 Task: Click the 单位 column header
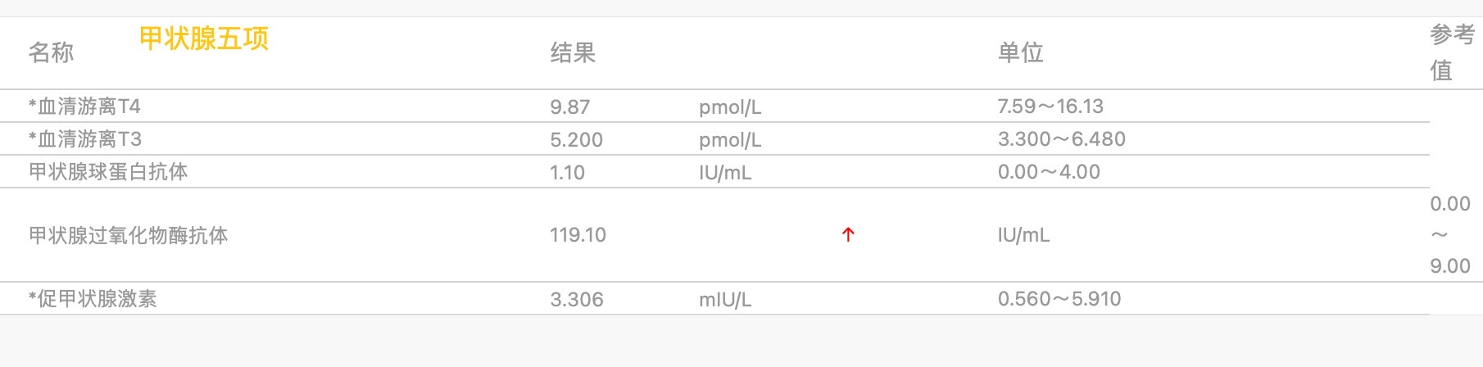click(x=1020, y=53)
